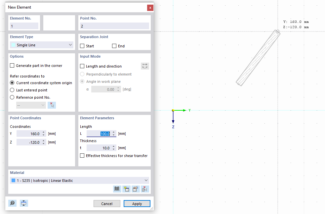Create a new material via the new-dialog icon

pos(126,188)
